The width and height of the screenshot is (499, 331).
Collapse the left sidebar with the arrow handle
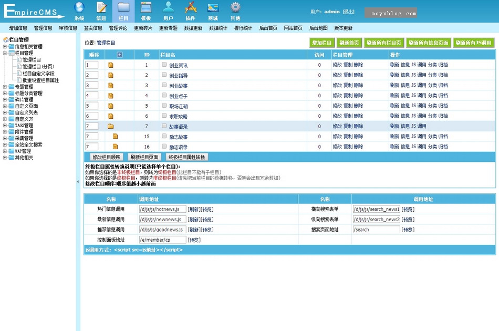pyautogui.click(x=78, y=182)
